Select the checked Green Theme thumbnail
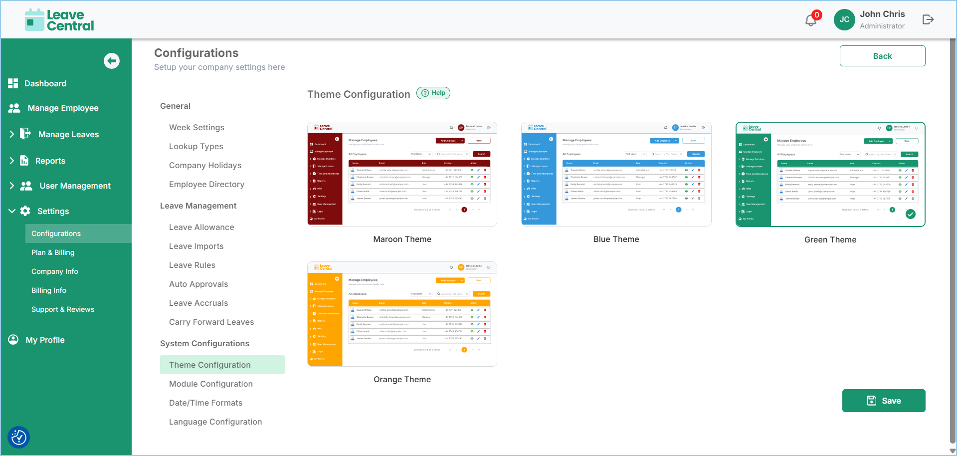The height and width of the screenshot is (456, 957). (830, 174)
